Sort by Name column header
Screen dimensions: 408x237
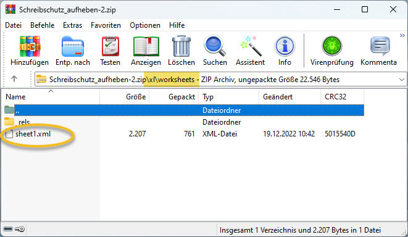pyautogui.click(x=51, y=97)
